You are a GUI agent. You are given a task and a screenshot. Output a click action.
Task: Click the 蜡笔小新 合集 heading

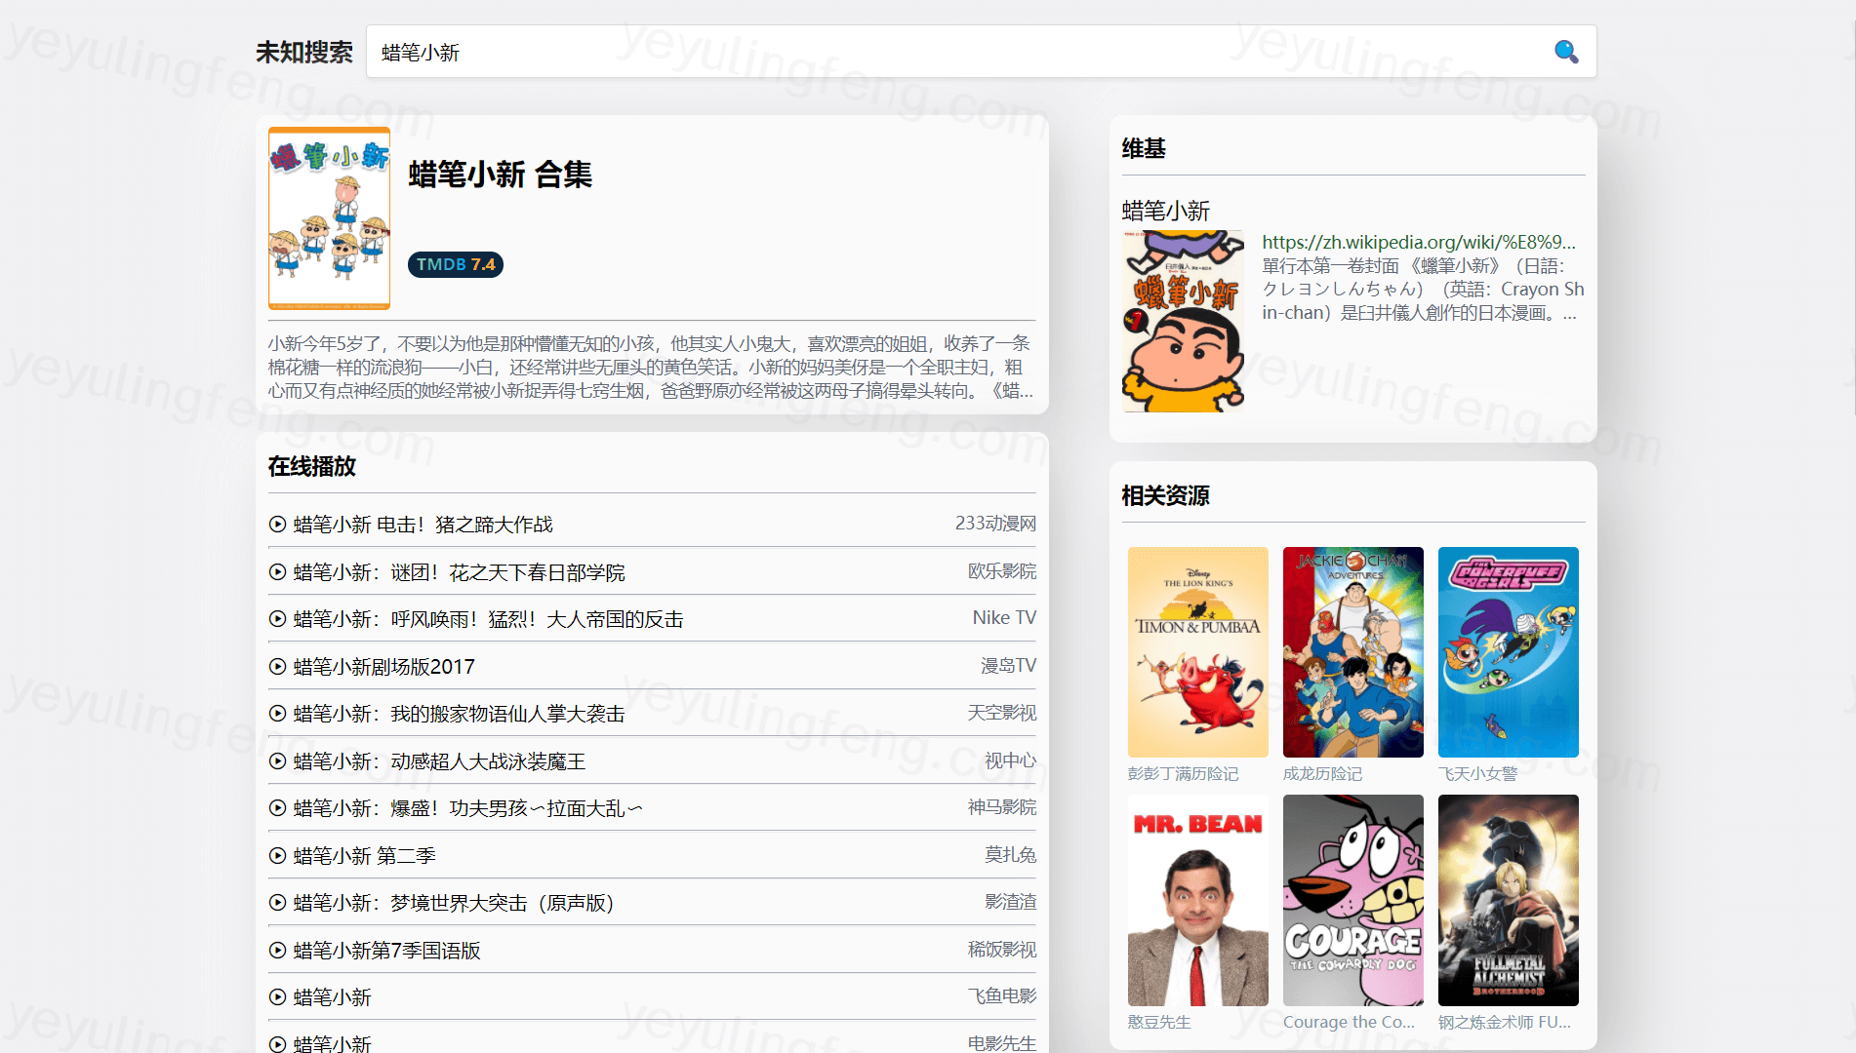500,175
